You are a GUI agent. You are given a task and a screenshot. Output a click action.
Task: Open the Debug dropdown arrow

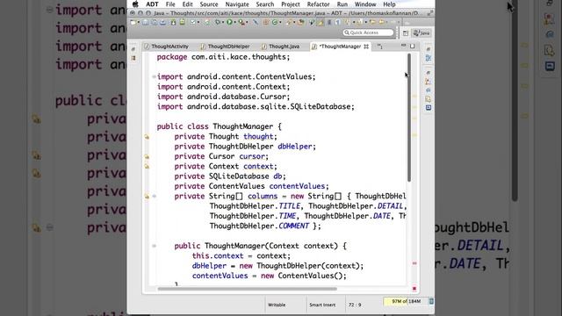pyautogui.click(x=223, y=22)
